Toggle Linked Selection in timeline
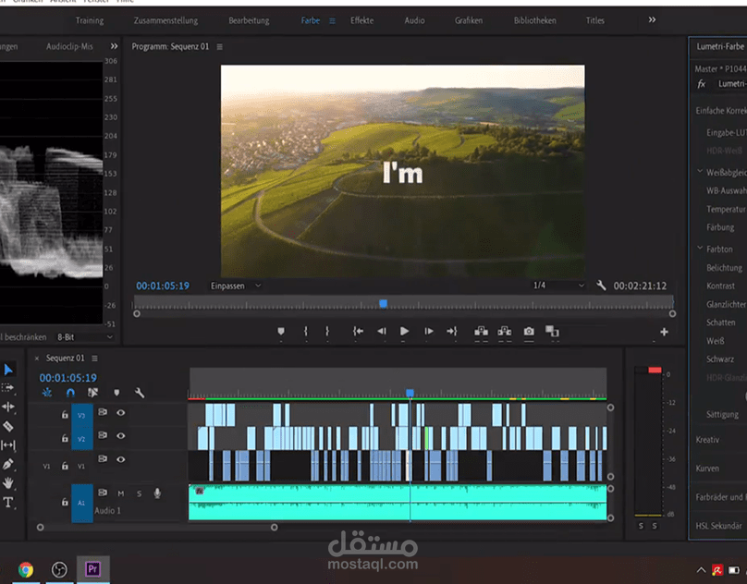The image size is (747, 584). point(92,393)
